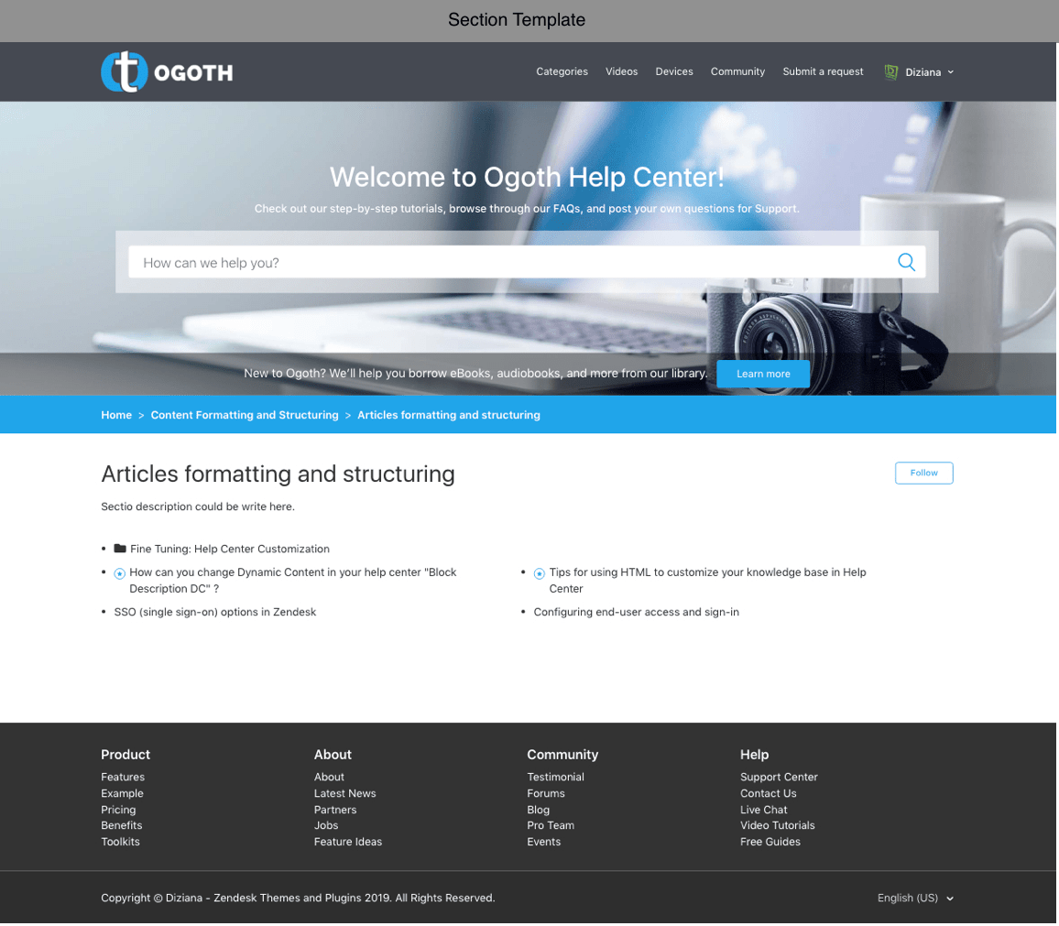
Task: Open the Diziana user menu dropdown
Action: click(927, 71)
